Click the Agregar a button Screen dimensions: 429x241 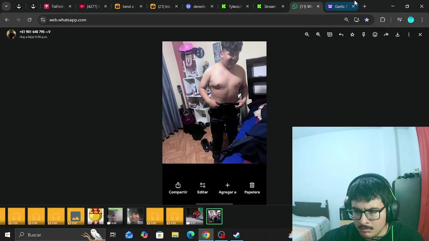click(x=228, y=188)
